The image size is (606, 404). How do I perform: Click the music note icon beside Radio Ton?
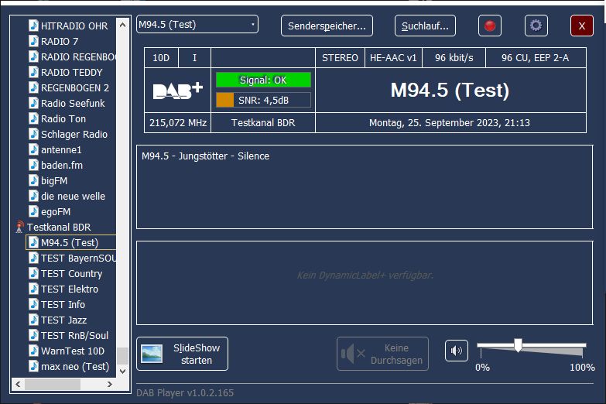point(33,118)
